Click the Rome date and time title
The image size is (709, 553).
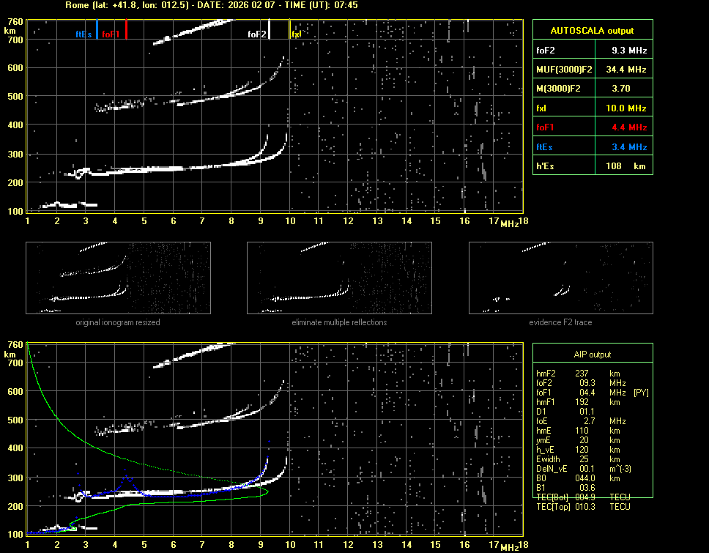click(x=211, y=5)
